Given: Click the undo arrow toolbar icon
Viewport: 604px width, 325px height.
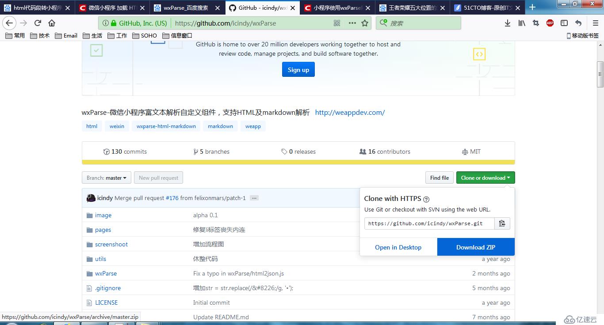Looking at the screenshot, I should point(578,23).
